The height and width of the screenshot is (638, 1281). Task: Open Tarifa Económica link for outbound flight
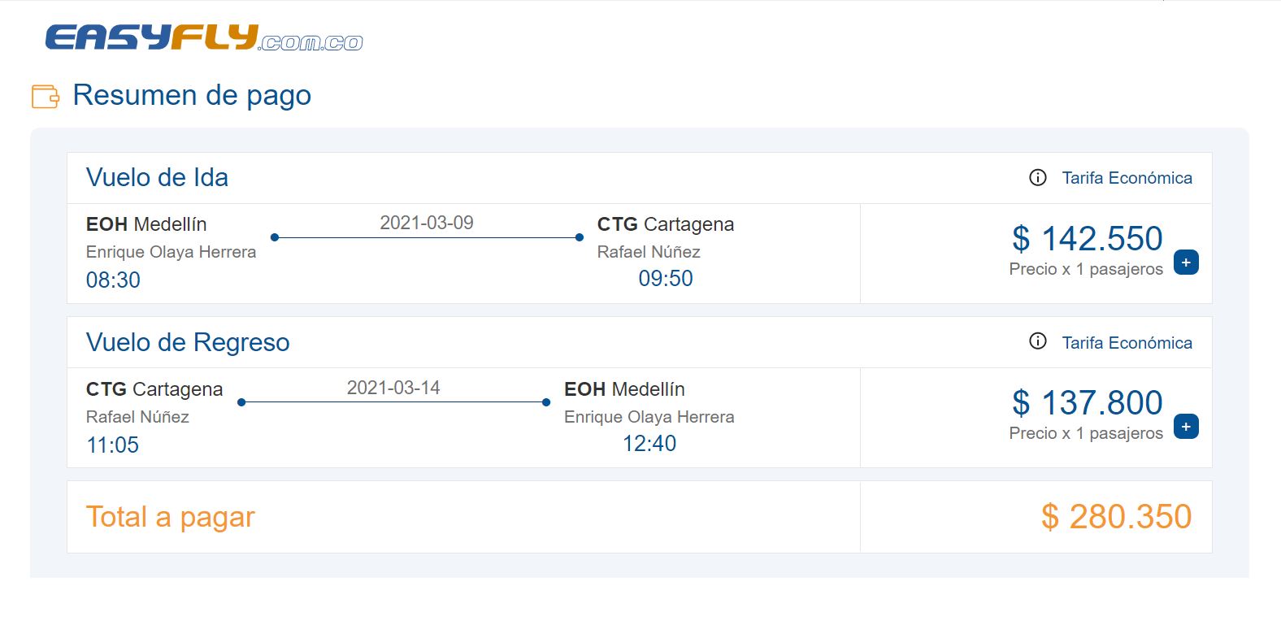(x=1127, y=178)
